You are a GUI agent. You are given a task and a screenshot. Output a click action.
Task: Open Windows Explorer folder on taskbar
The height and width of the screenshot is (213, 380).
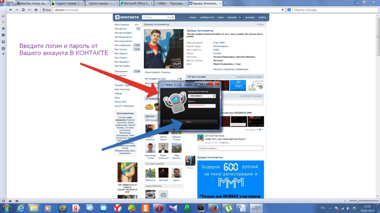pos(34,208)
